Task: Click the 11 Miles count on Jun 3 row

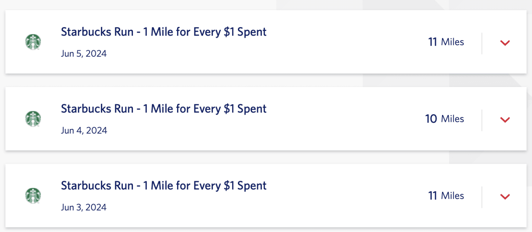Action: (x=446, y=195)
